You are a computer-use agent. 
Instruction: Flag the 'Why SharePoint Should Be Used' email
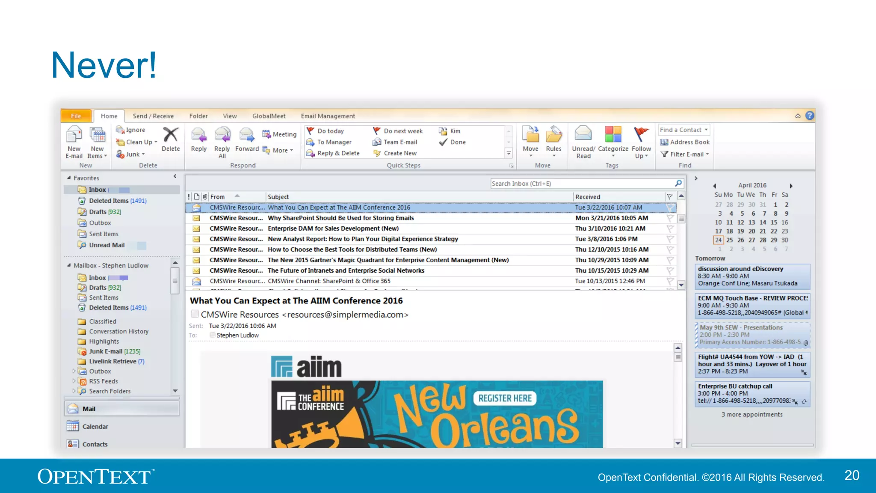pyautogui.click(x=670, y=218)
